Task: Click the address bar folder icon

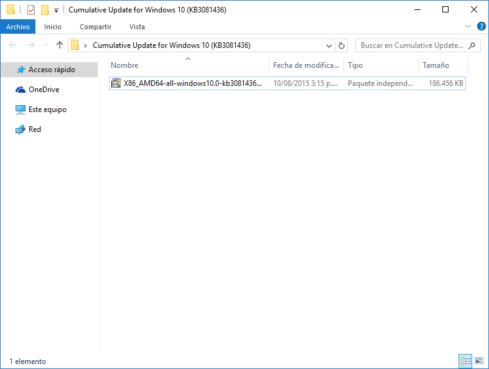Action: pyautogui.click(x=75, y=45)
